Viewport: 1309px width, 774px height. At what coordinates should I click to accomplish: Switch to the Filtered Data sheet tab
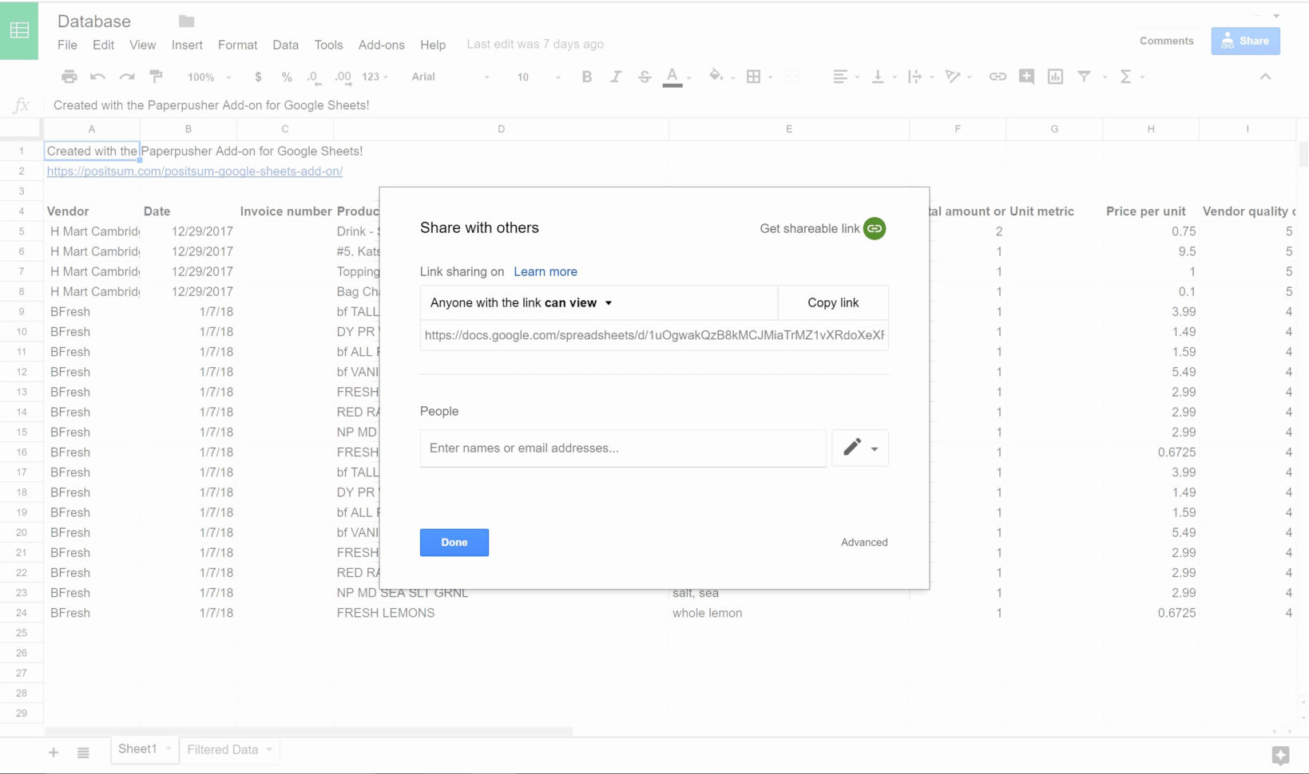point(222,749)
